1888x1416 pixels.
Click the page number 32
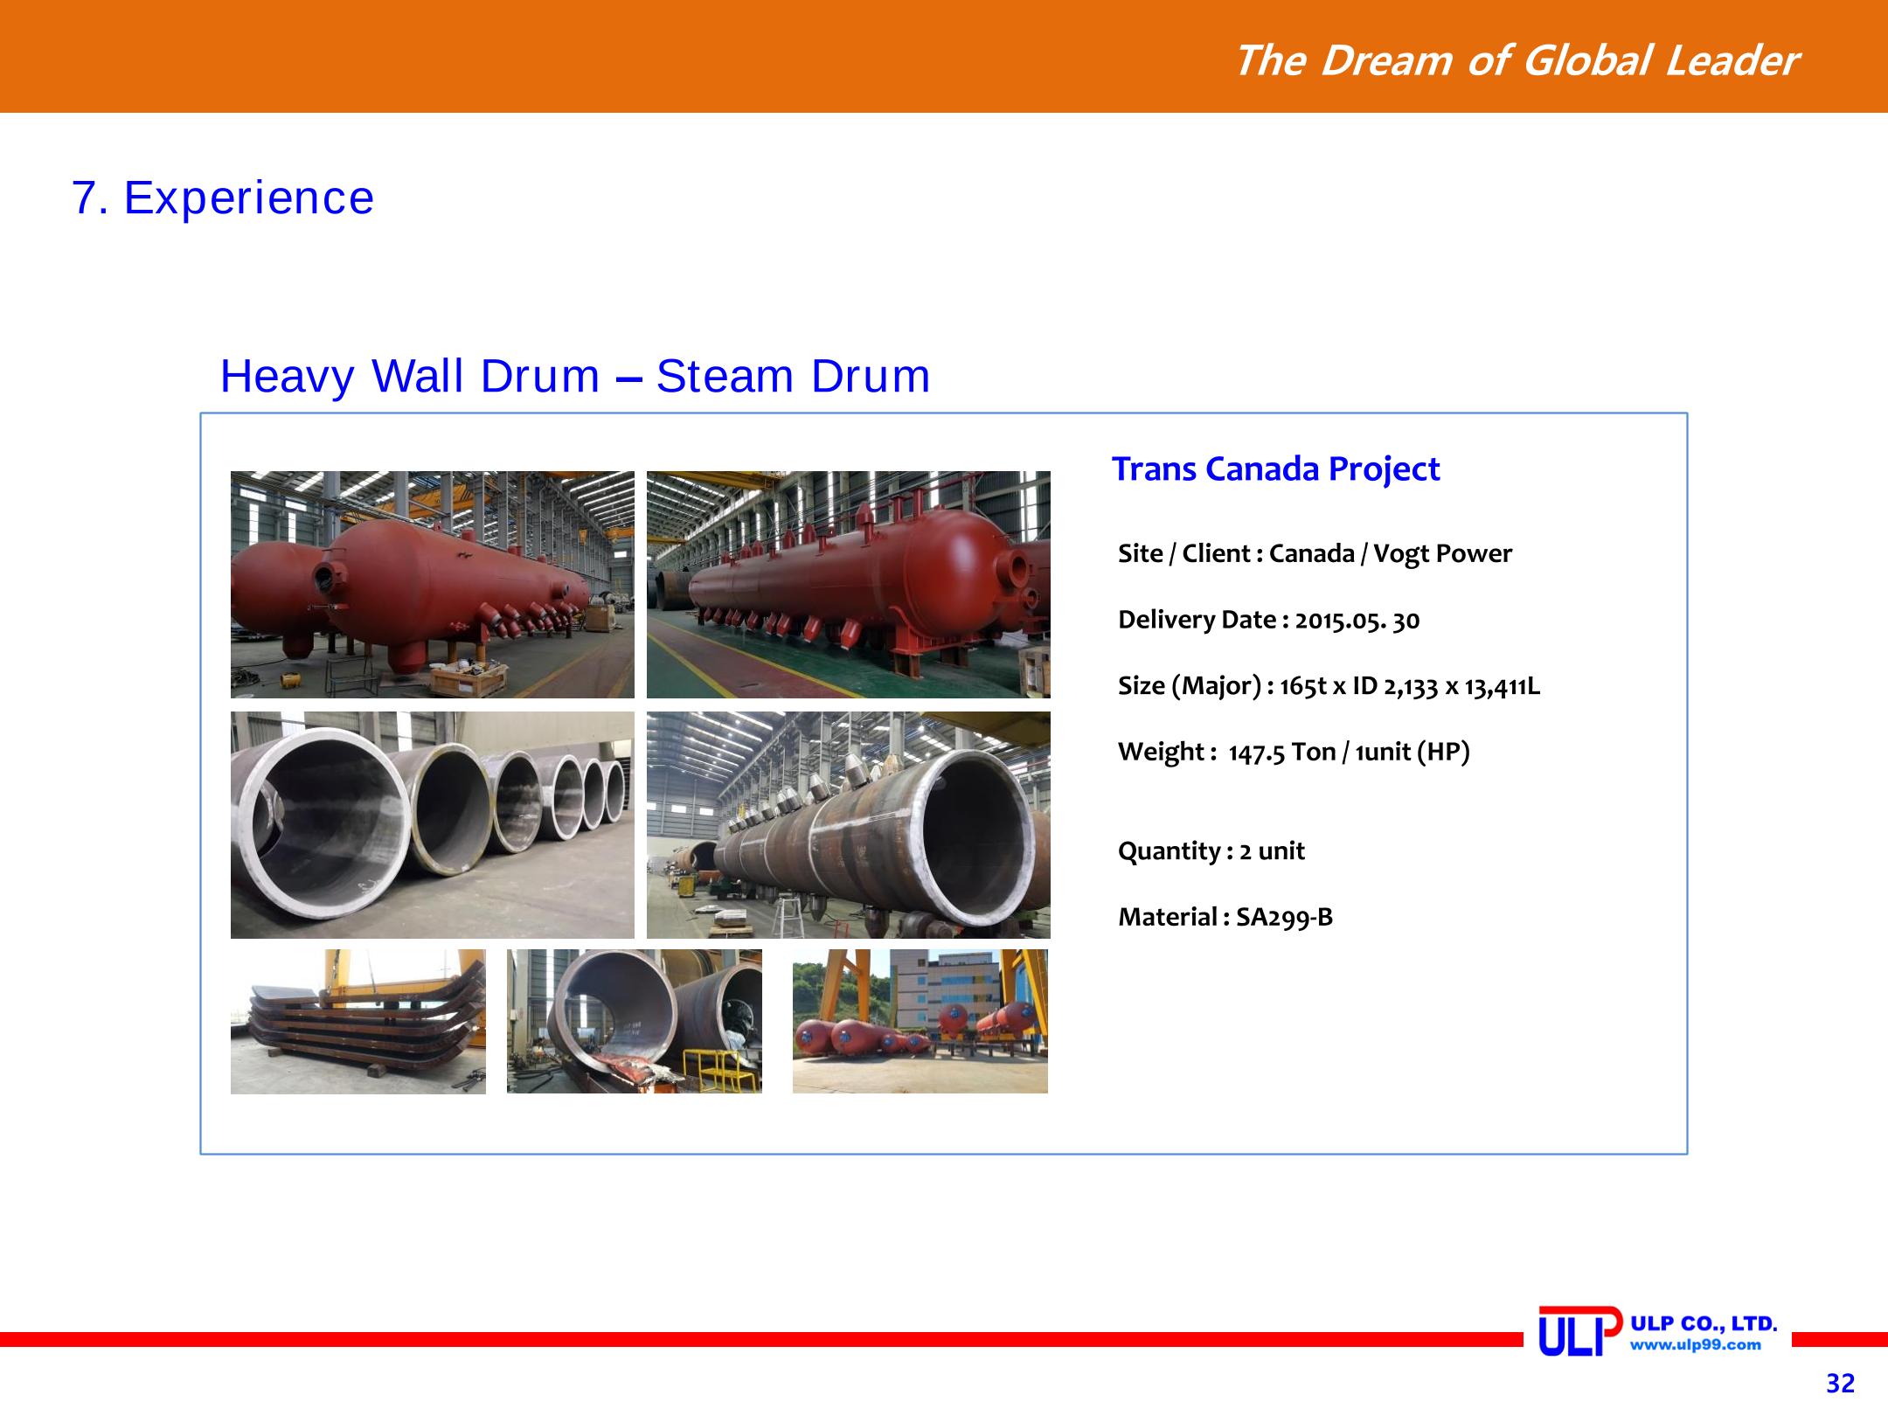[x=1840, y=1384]
